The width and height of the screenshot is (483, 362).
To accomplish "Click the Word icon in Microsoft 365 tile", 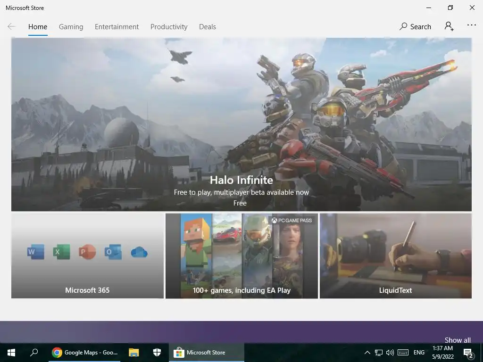I will pos(36,252).
